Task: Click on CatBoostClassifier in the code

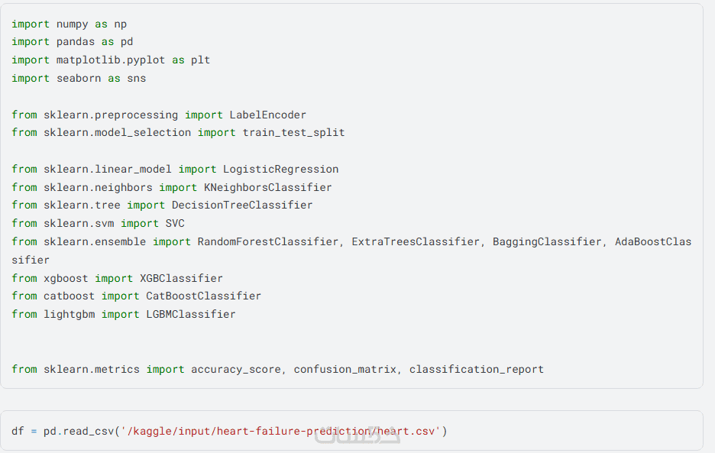Action: point(203,296)
